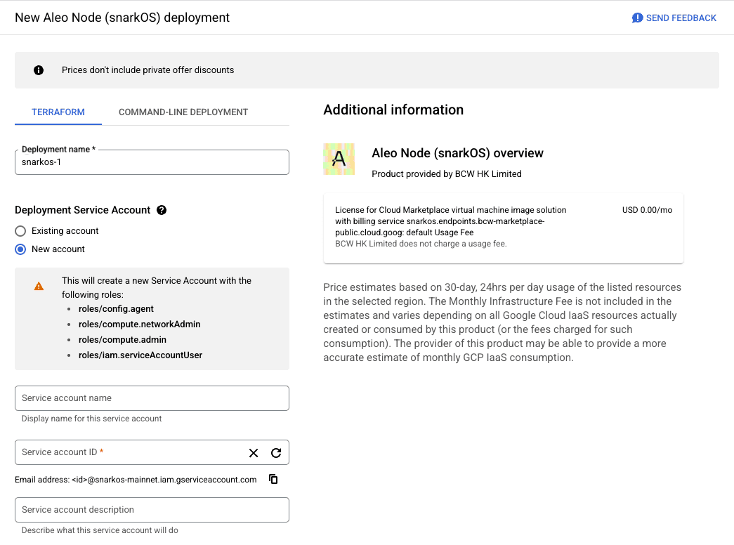Click the Service account description field
Image resolution: width=734 pixels, height=545 pixels.
tap(152, 510)
